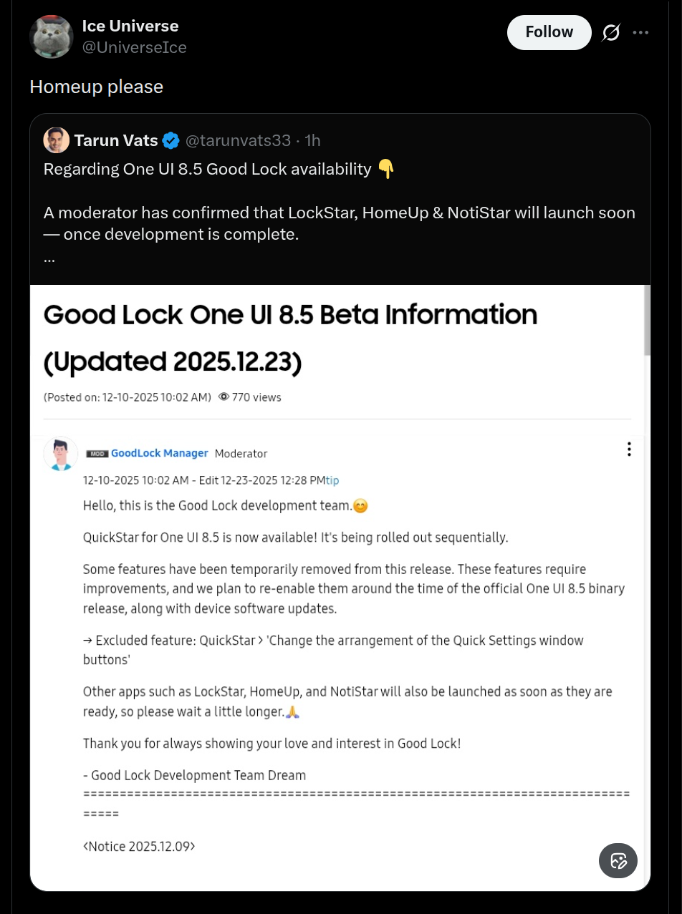Click the Ice Universe display name

(130, 26)
